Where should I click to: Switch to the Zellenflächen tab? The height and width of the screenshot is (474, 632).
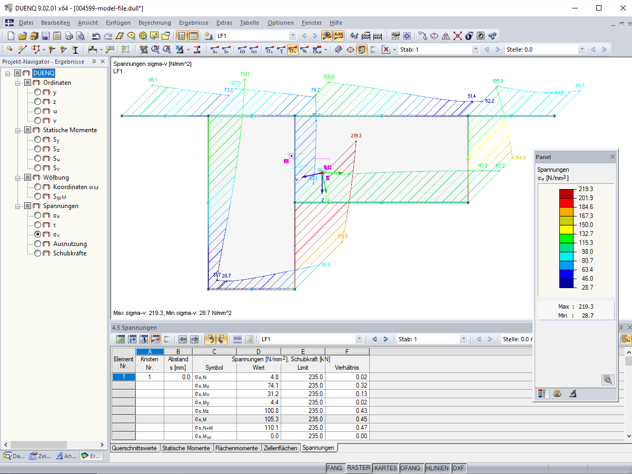pyautogui.click(x=280, y=448)
